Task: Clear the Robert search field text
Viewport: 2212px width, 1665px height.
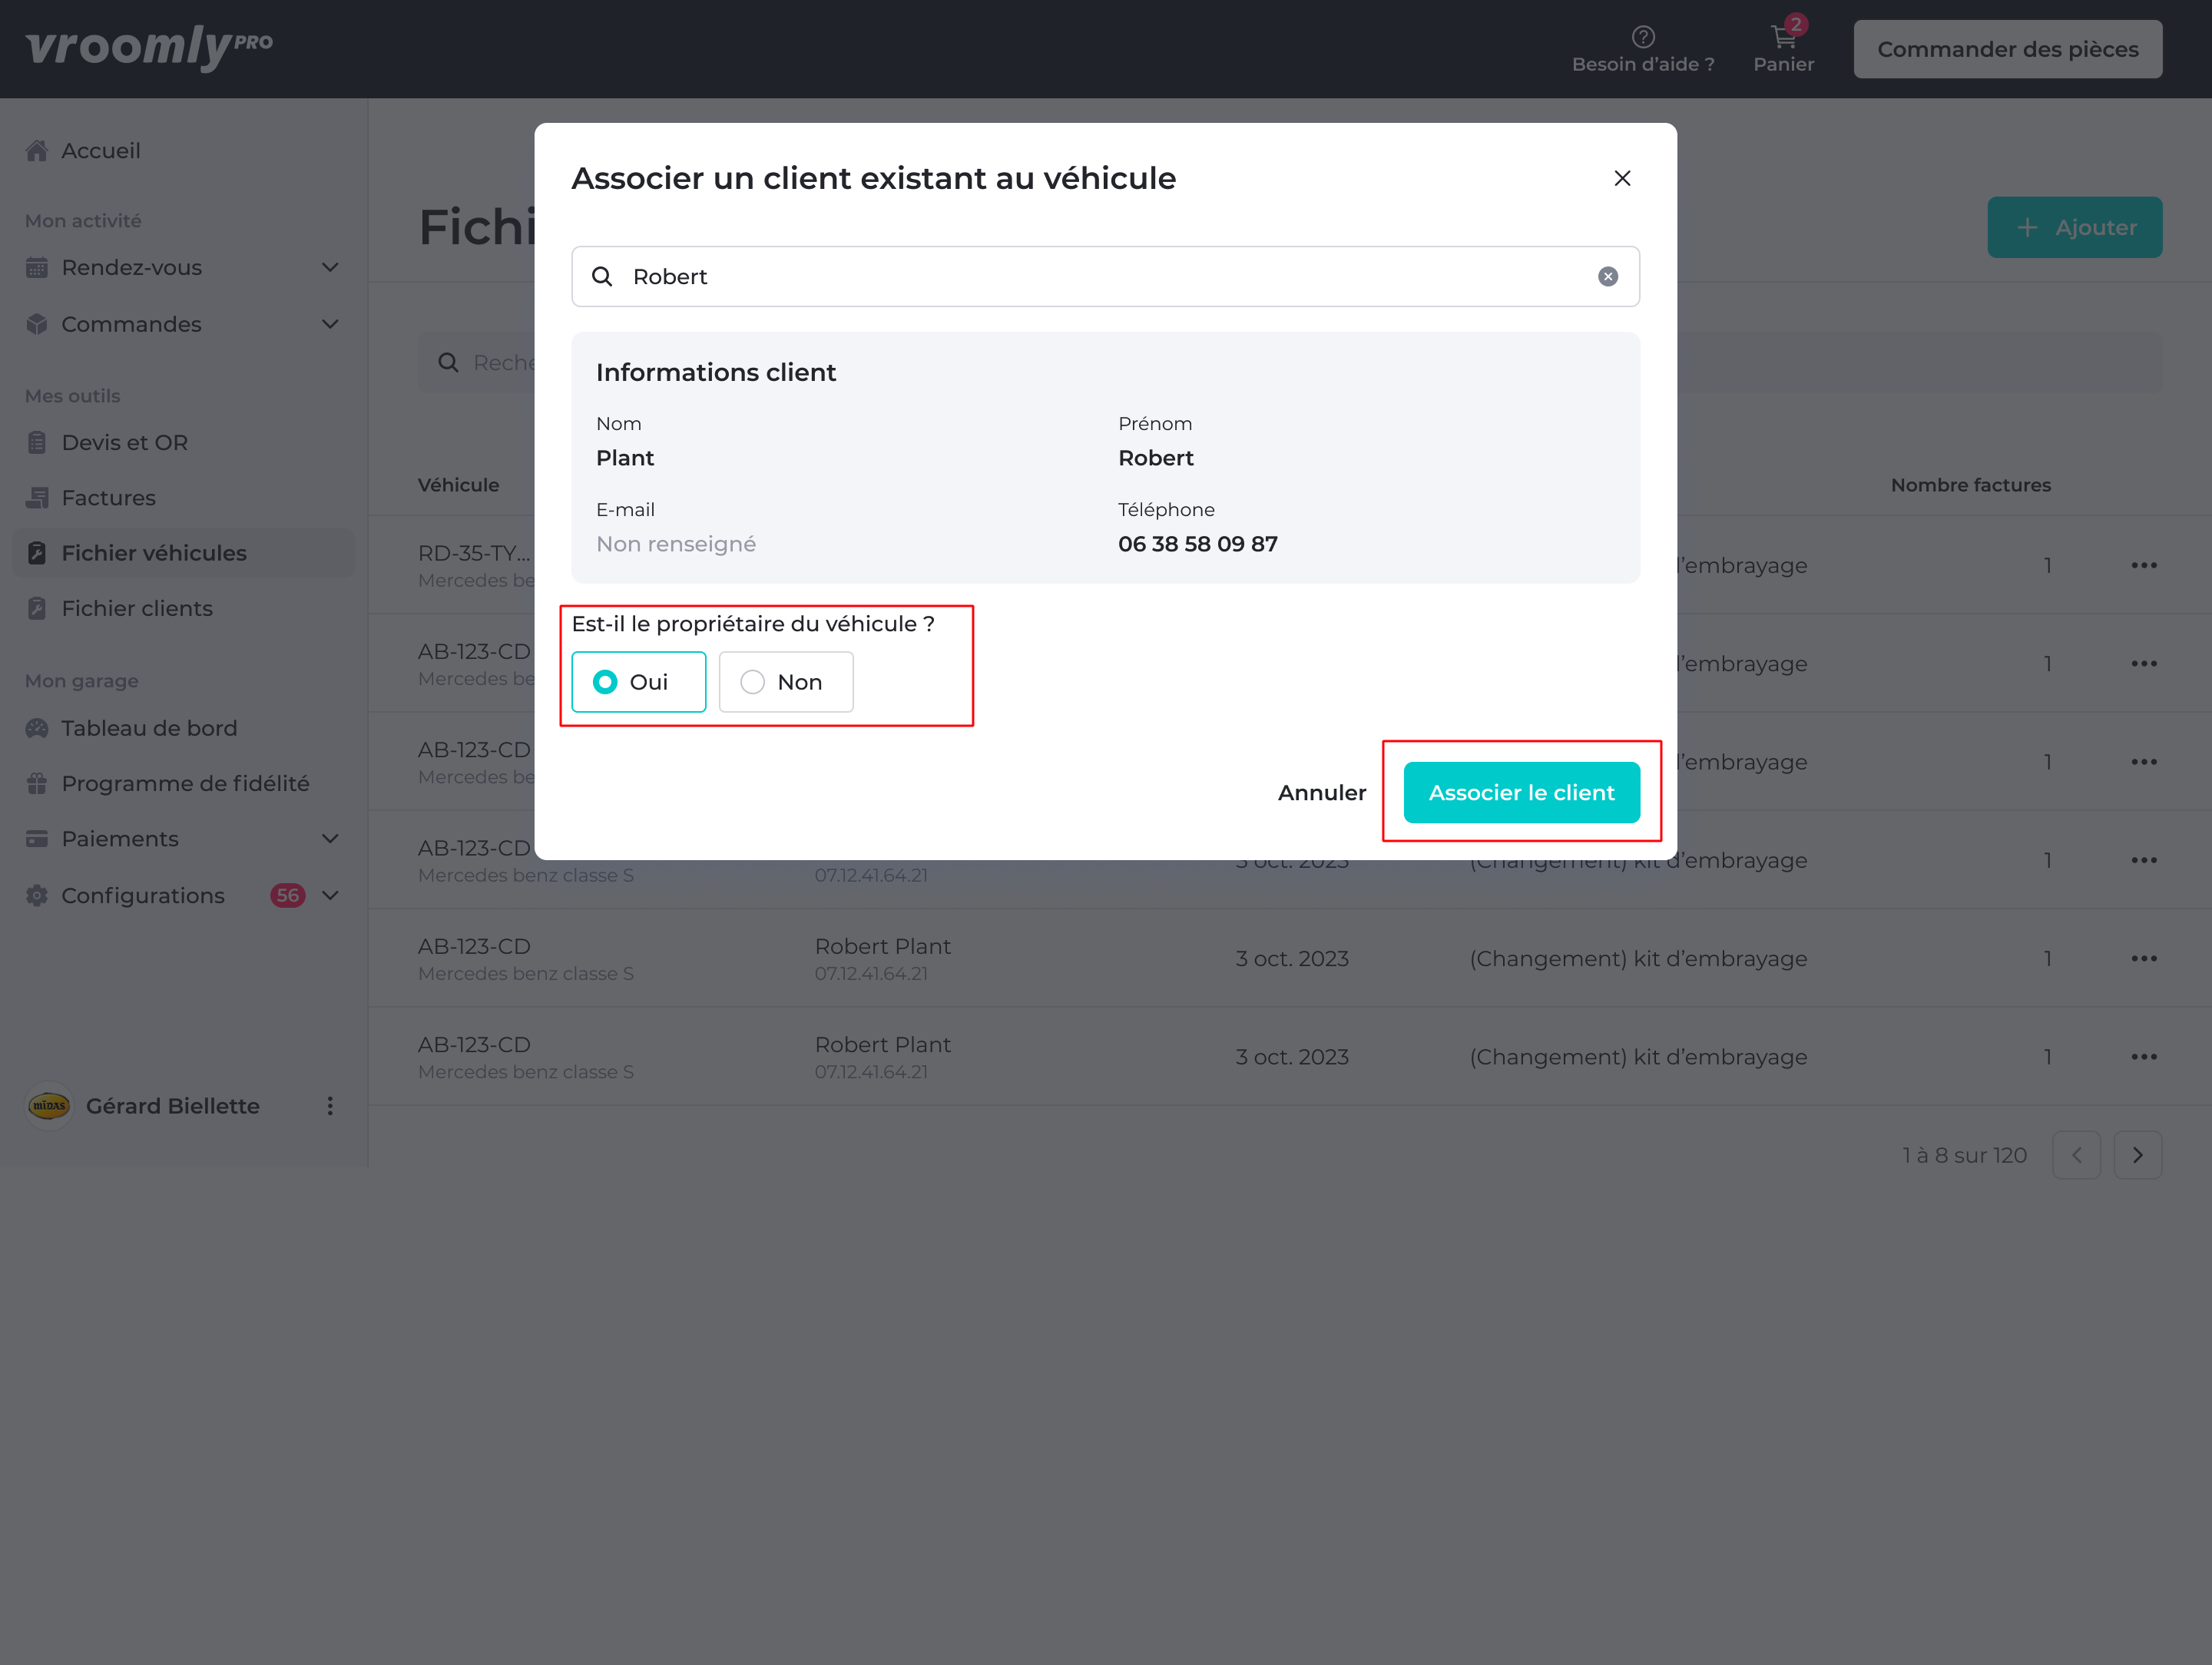Action: tap(1607, 277)
